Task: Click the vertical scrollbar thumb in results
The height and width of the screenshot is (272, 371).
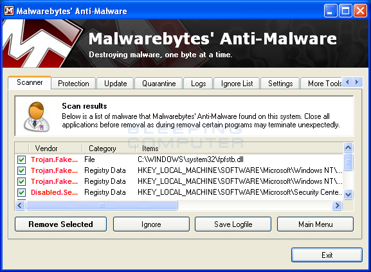Action: click(x=348, y=162)
